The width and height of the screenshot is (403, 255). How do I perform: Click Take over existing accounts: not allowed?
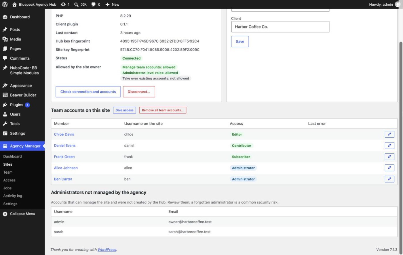click(156, 78)
